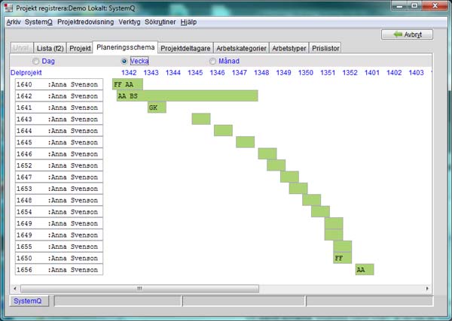The image size is (452, 321).
Task: Click the Delprojekt column header
Action: pos(26,72)
